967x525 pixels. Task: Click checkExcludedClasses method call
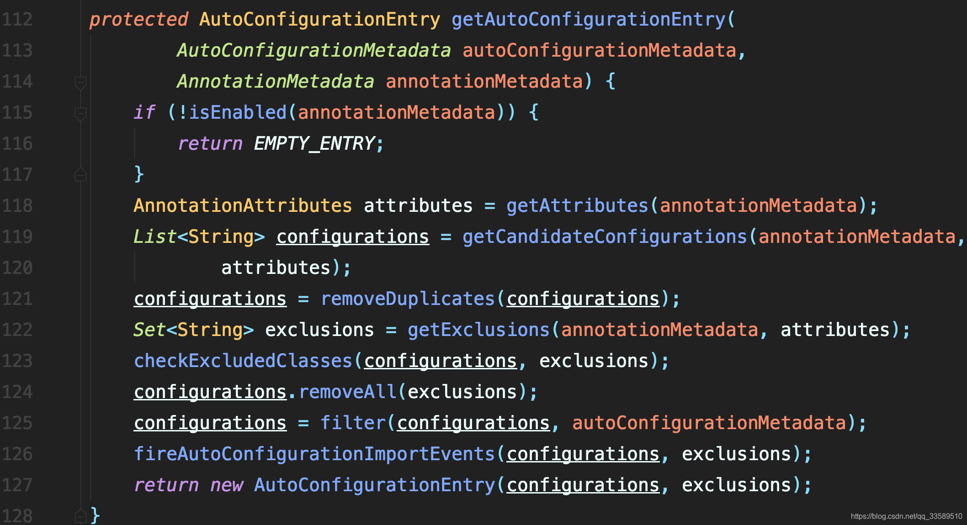[243, 361]
